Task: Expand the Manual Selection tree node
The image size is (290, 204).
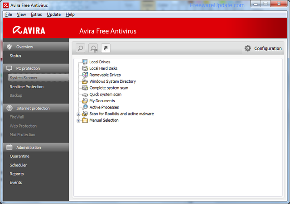Action: [x=78, y=121]
